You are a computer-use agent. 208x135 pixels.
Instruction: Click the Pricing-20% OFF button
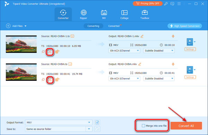pos(148,3)
